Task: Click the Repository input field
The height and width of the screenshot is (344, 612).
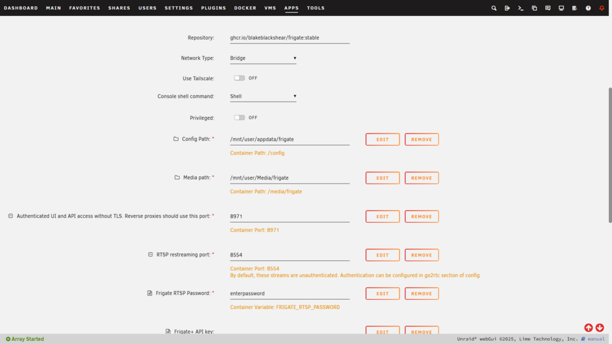Action: pos(289,38)
